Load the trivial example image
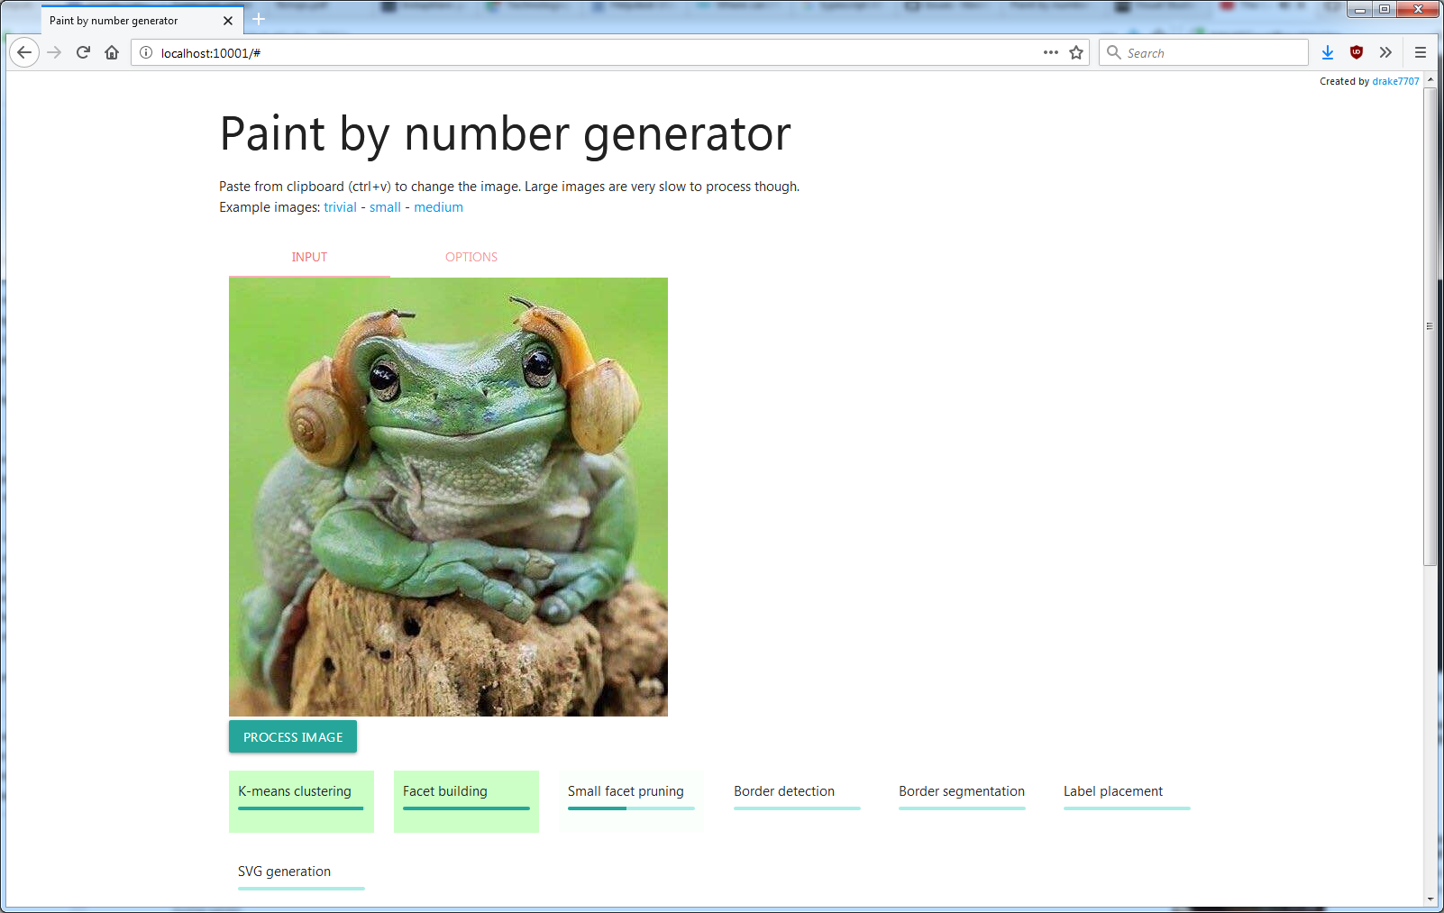 pos(341,207)
